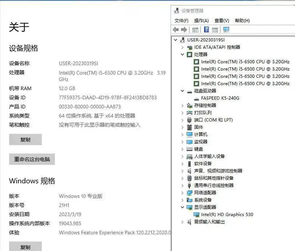Click the properties pane icon right of help icon
The height and width of the screenshot is (251, 295).
pos(215,30)
